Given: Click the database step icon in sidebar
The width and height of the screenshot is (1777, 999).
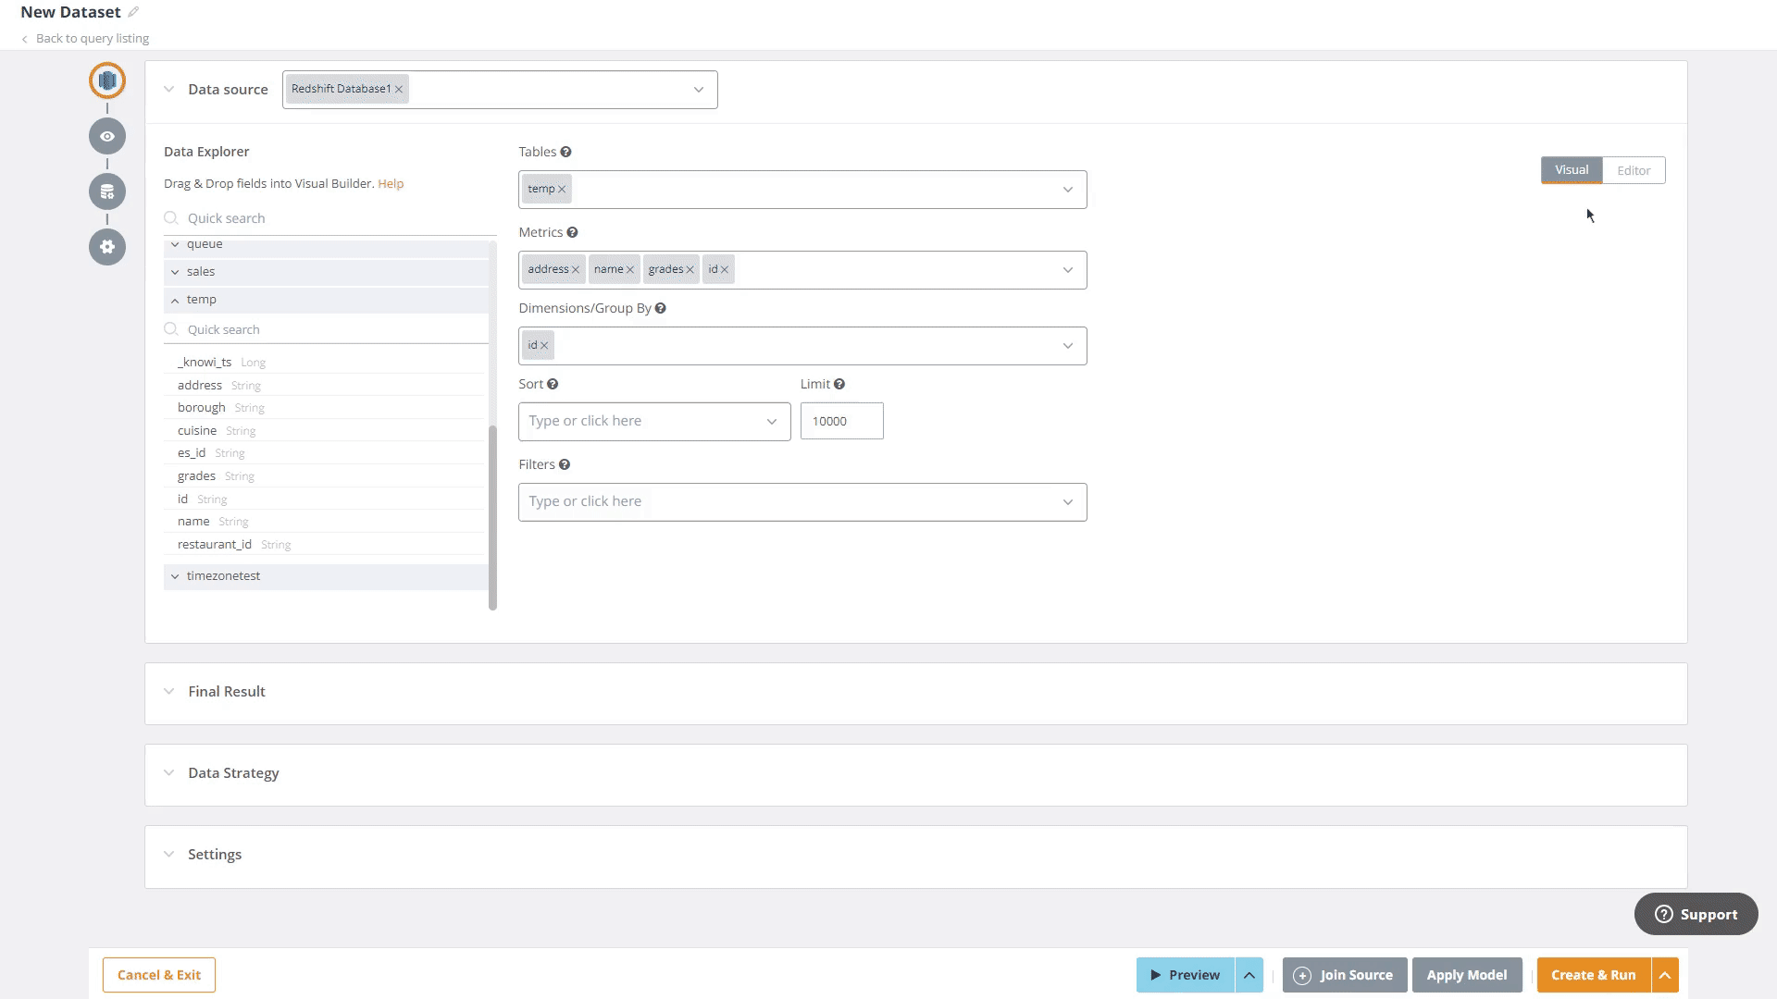Looking at the screenshot, I should 107,80.
